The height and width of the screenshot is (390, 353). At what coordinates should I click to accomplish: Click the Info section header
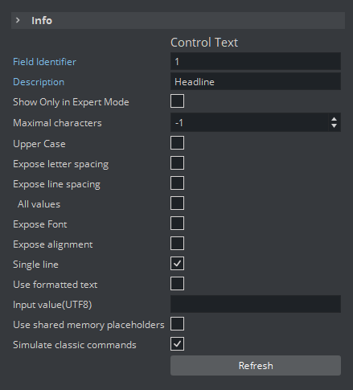tap(178, 20)
